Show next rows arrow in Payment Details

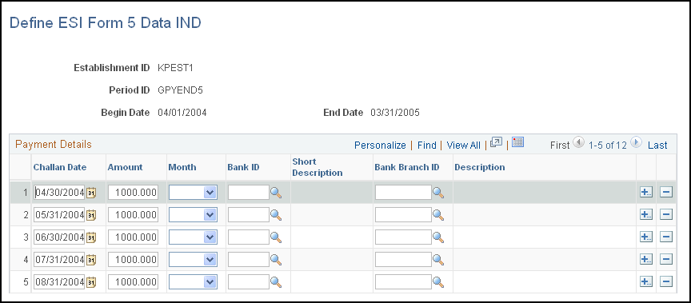636,142
